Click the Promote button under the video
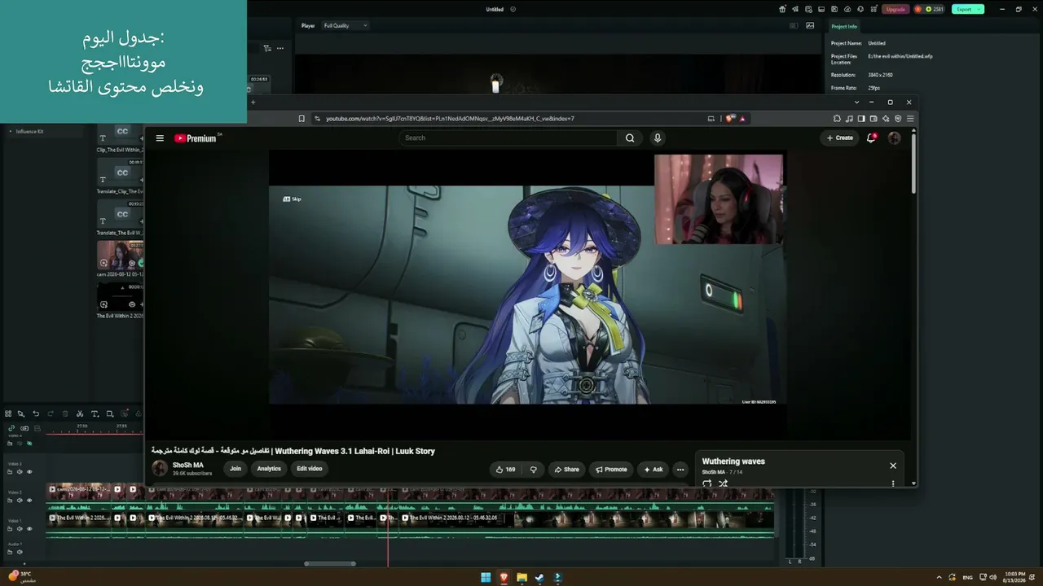 [611, 469]
